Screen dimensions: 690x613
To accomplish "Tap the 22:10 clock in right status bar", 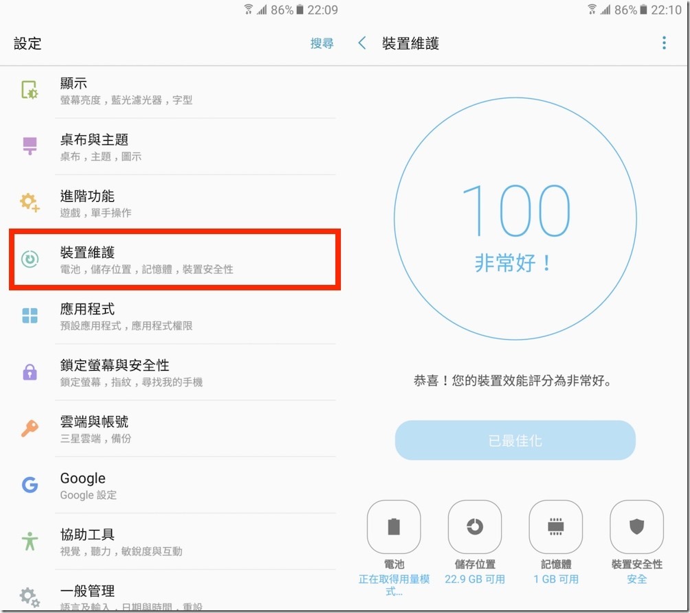I will pos(666,10).
